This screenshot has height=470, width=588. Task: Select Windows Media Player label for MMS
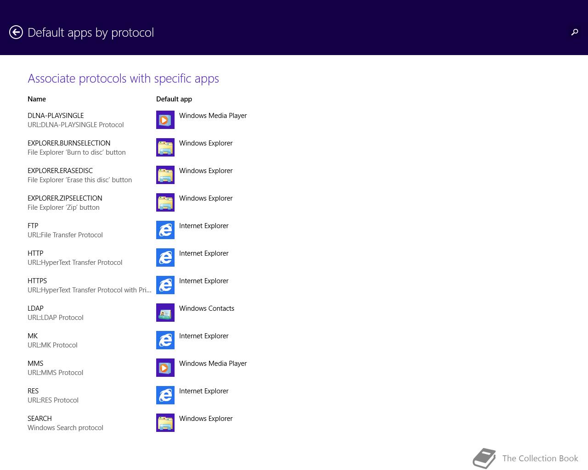click(213, 364)
